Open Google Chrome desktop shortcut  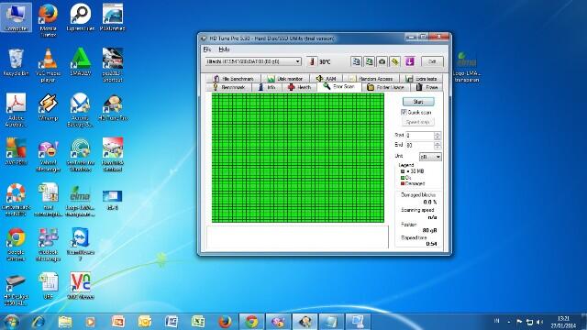pyautogui.click(x=16, y=244)
